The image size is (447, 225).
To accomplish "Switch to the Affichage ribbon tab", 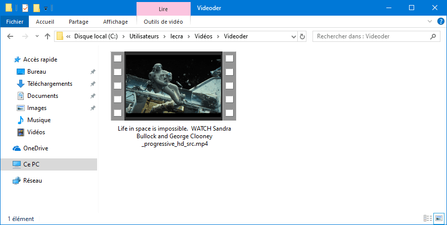I will (115, 22).
